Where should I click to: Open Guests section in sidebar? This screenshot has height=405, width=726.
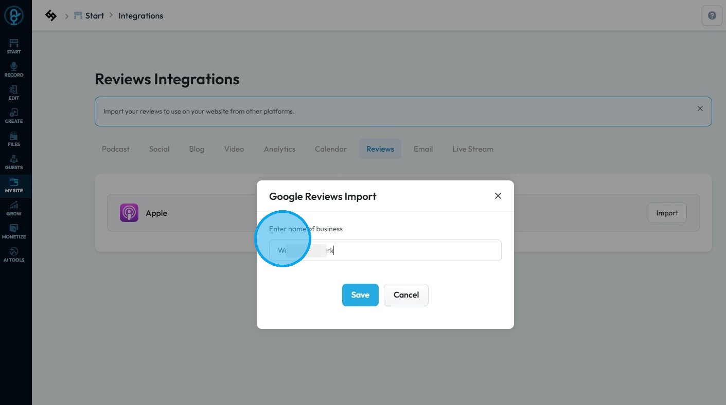tap(14, 162)
